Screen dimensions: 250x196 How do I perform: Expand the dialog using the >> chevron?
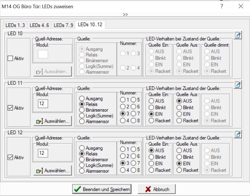(125, 14)
